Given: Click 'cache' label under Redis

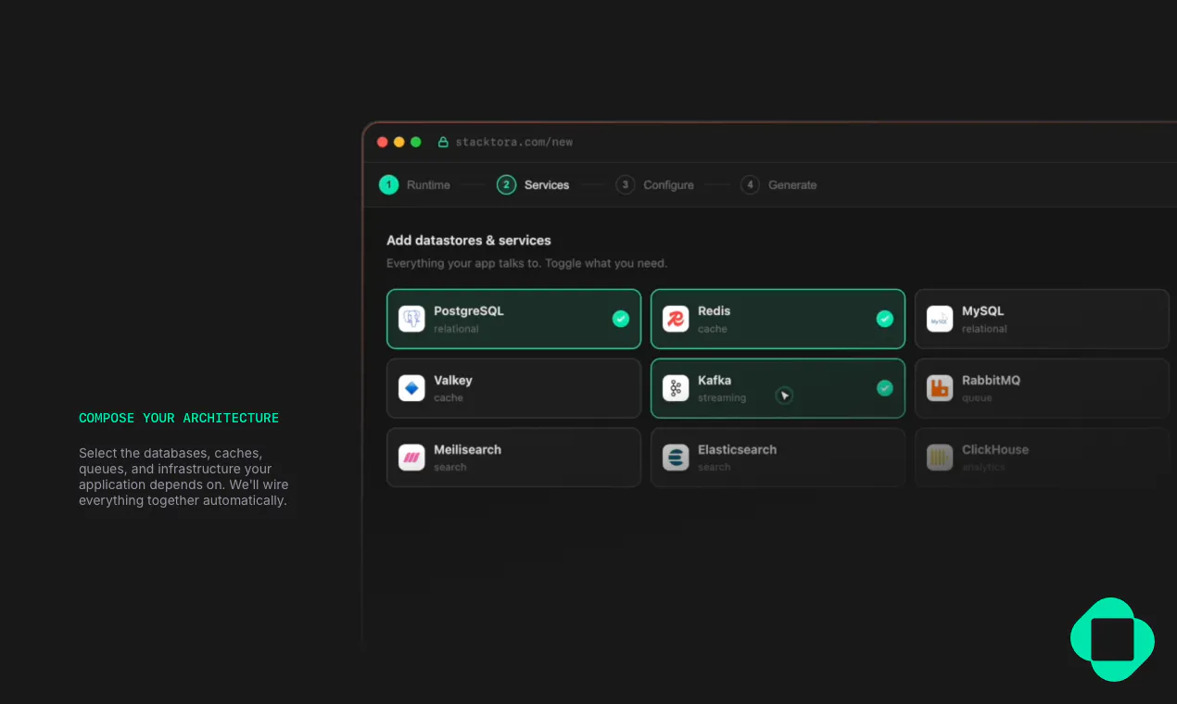Looking at the screenshot, I should [713, 329].
